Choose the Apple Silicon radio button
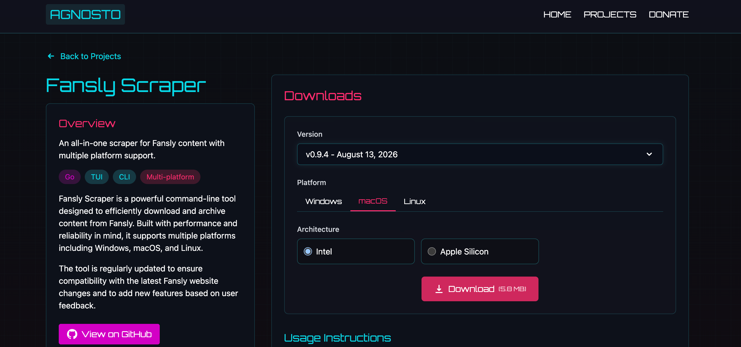Screen dimensions: 741x347 [x=432, y=251]
